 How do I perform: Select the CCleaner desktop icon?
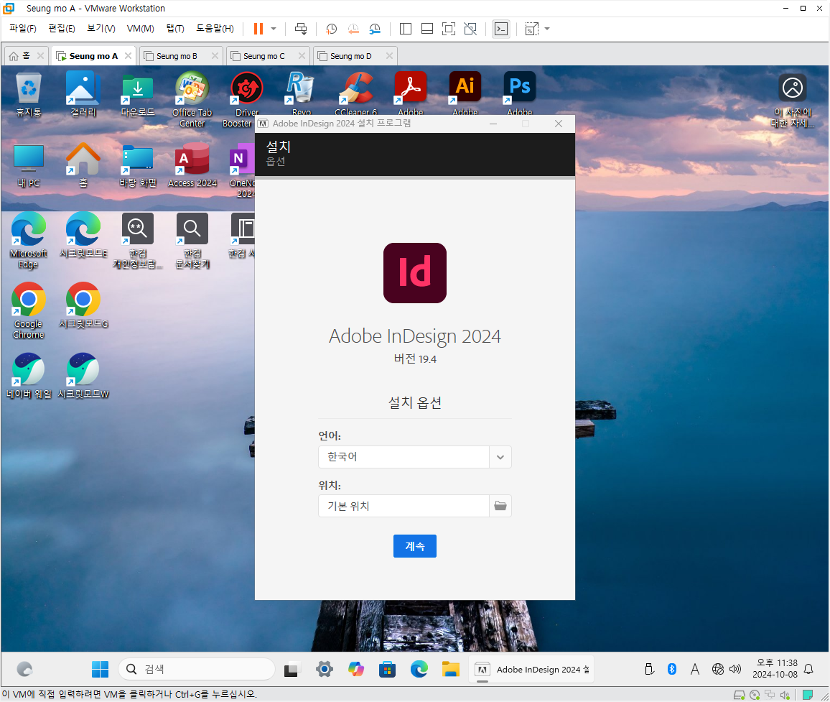click(x=355, y=94)
